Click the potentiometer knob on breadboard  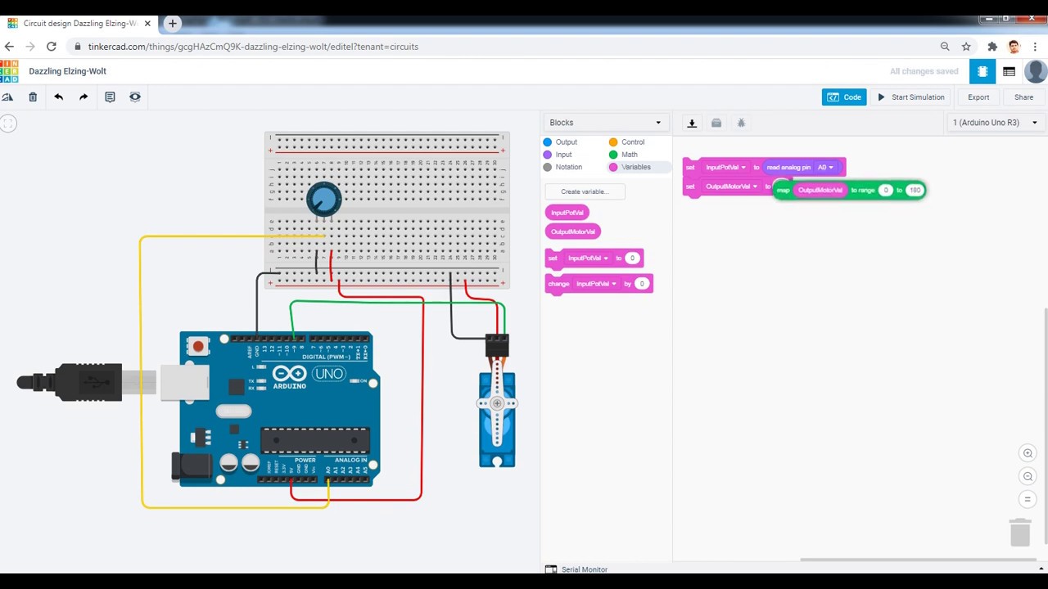(x=324, y=199)
